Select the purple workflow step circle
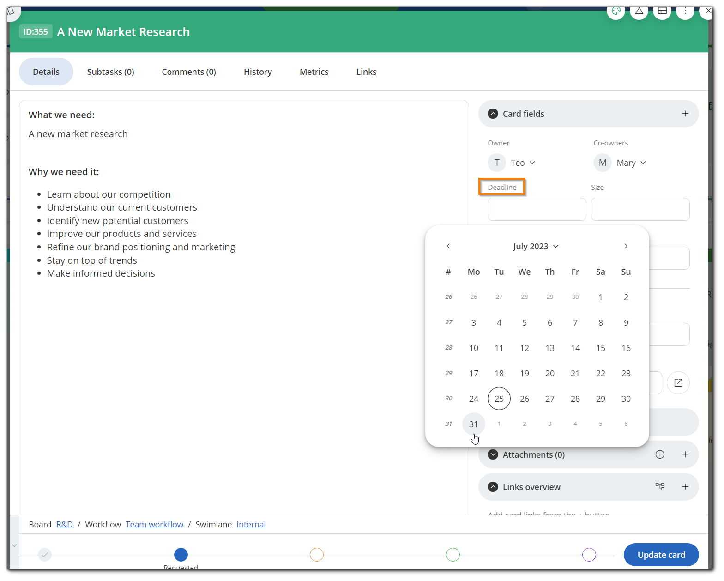This screenshot has height=581, width=724. pyautogui.click(x=589, y=554)
